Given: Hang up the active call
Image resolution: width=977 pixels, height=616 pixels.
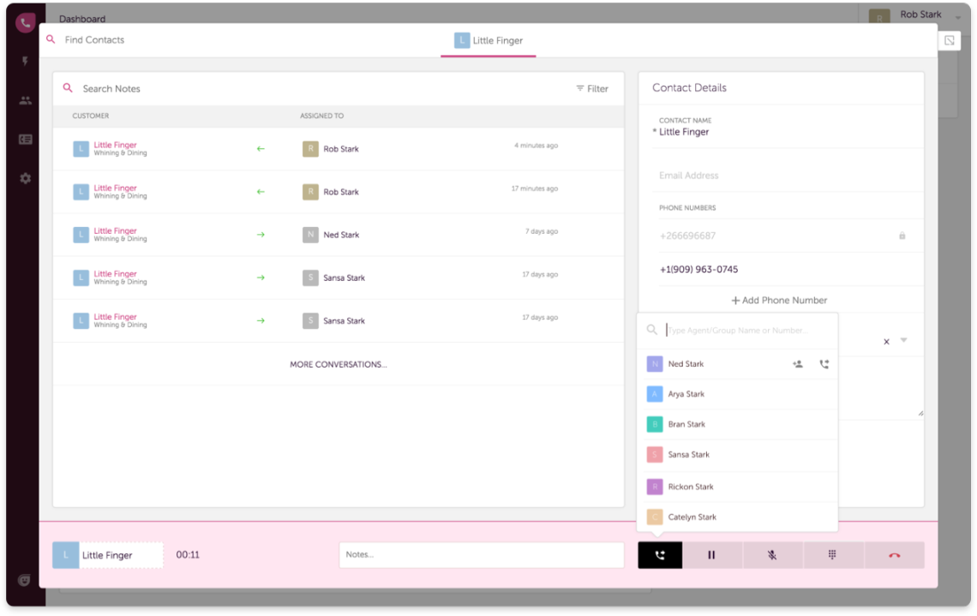Looking at the screenshot, I should click(894, 554).
